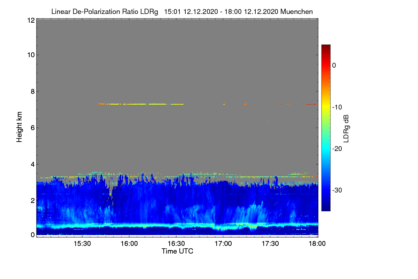This screenshot has height=279, width=418.
Task: Click the 16:00 time axis label
Action: 129,244
